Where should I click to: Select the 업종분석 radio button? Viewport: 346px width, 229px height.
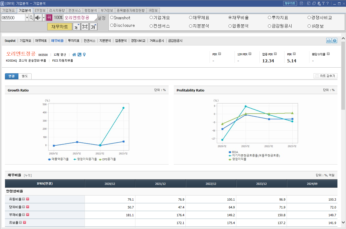coord(230,26)
